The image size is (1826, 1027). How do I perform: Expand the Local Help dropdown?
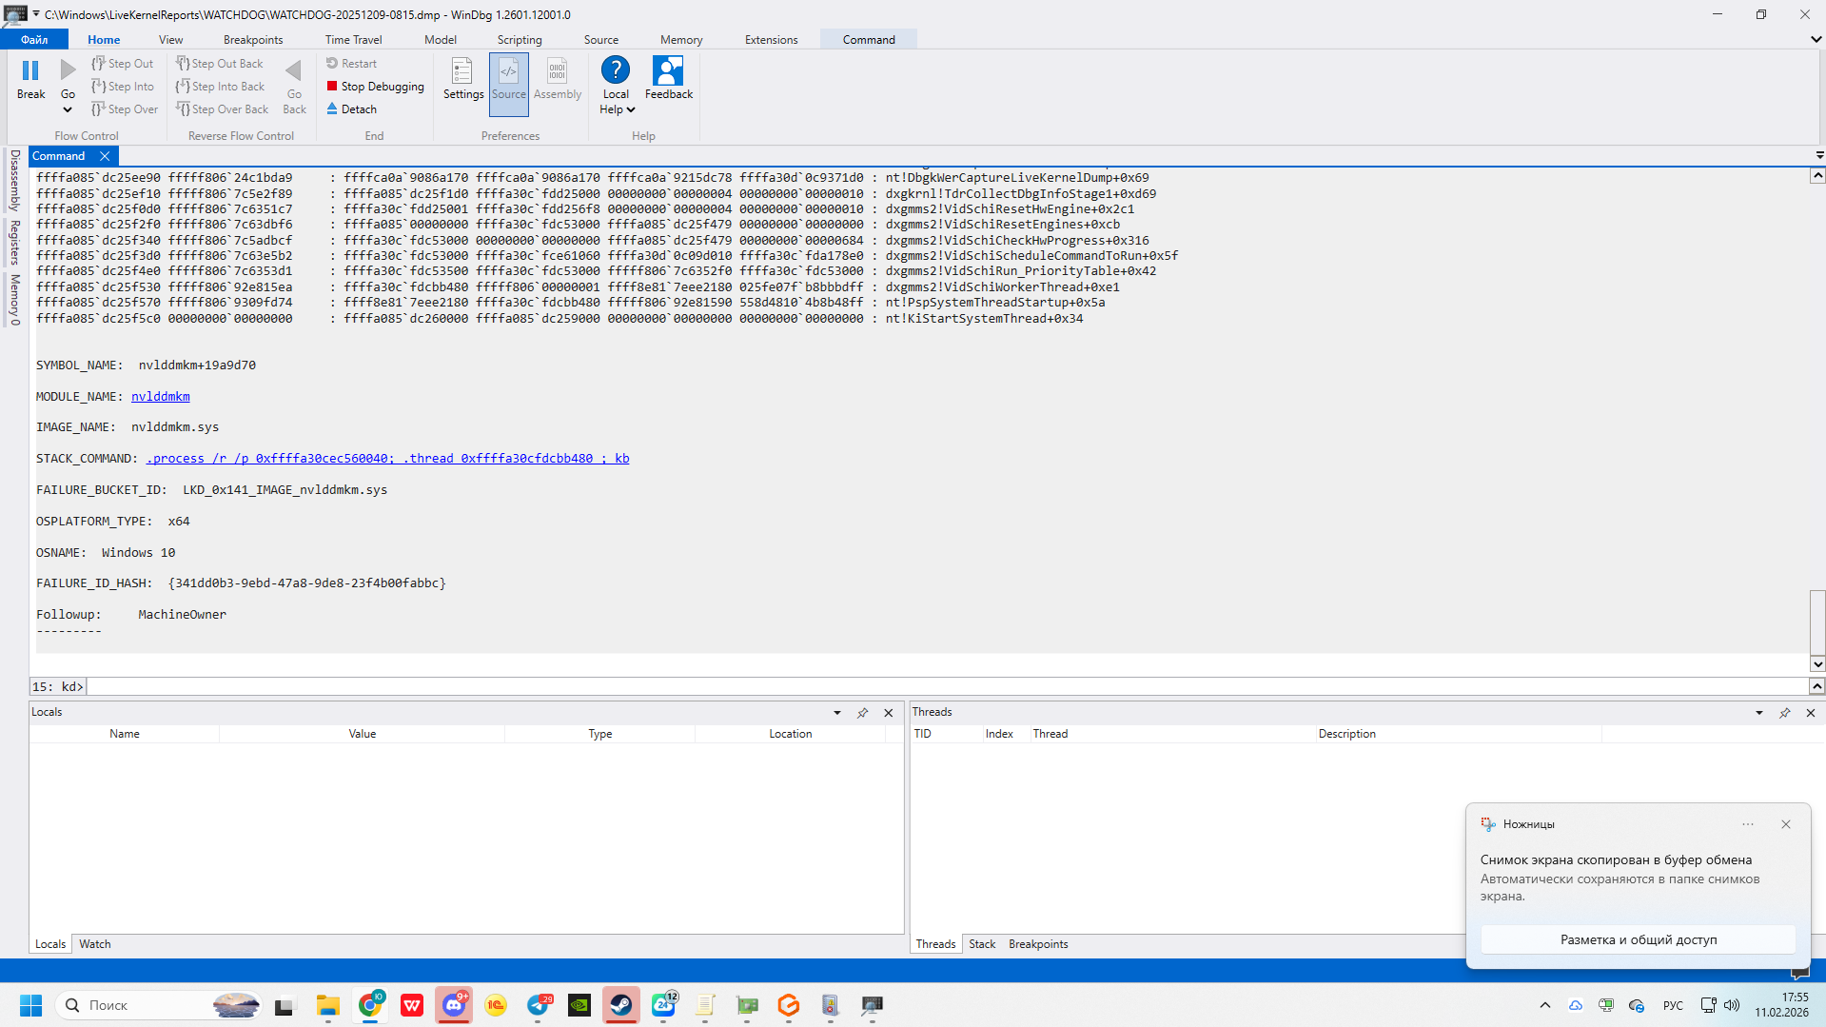[x=630, y=110]
